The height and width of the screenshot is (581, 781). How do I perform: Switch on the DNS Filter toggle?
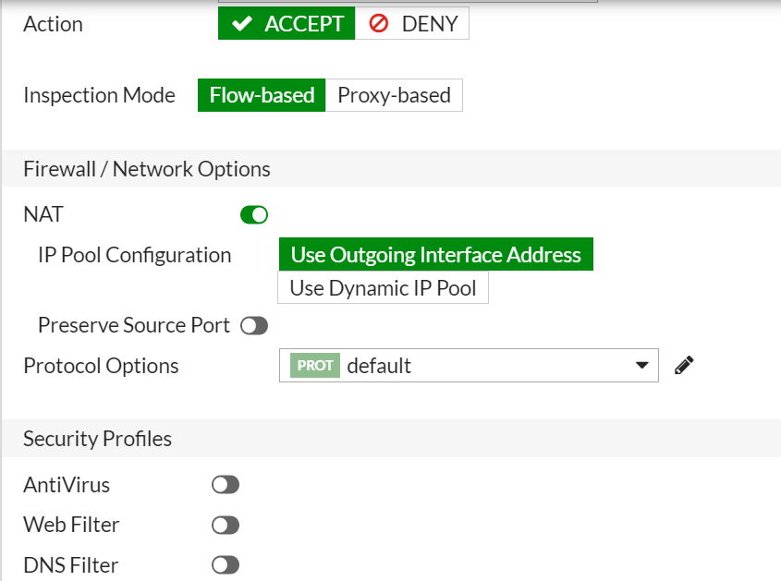226,565
